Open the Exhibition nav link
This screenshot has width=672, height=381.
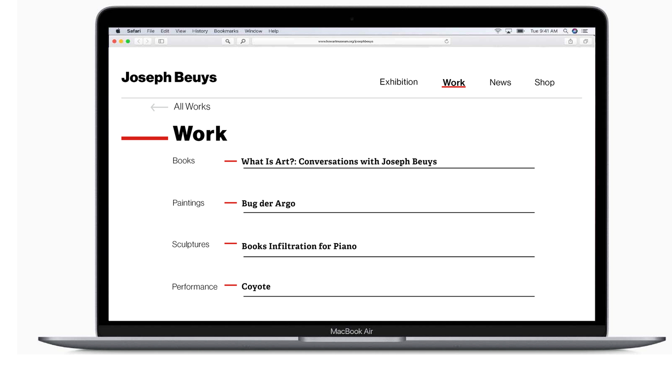(398, 82)
